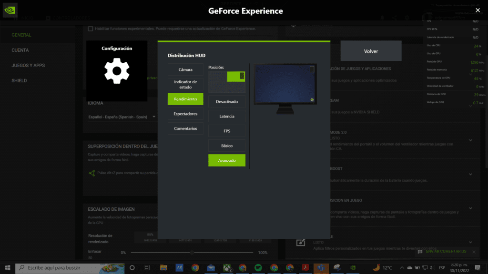Select the top-right HUD position quadrant
488x274 pixels.
(236, 77)
